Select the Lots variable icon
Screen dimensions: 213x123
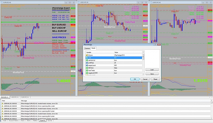87,58
